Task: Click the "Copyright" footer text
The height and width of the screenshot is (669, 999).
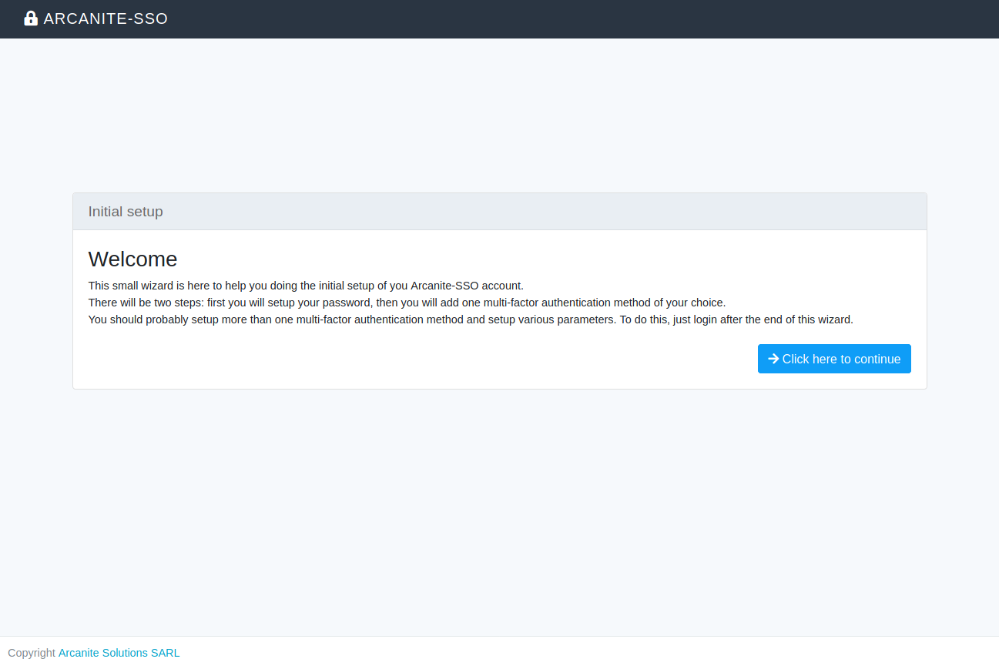Action: coord(32,653)
